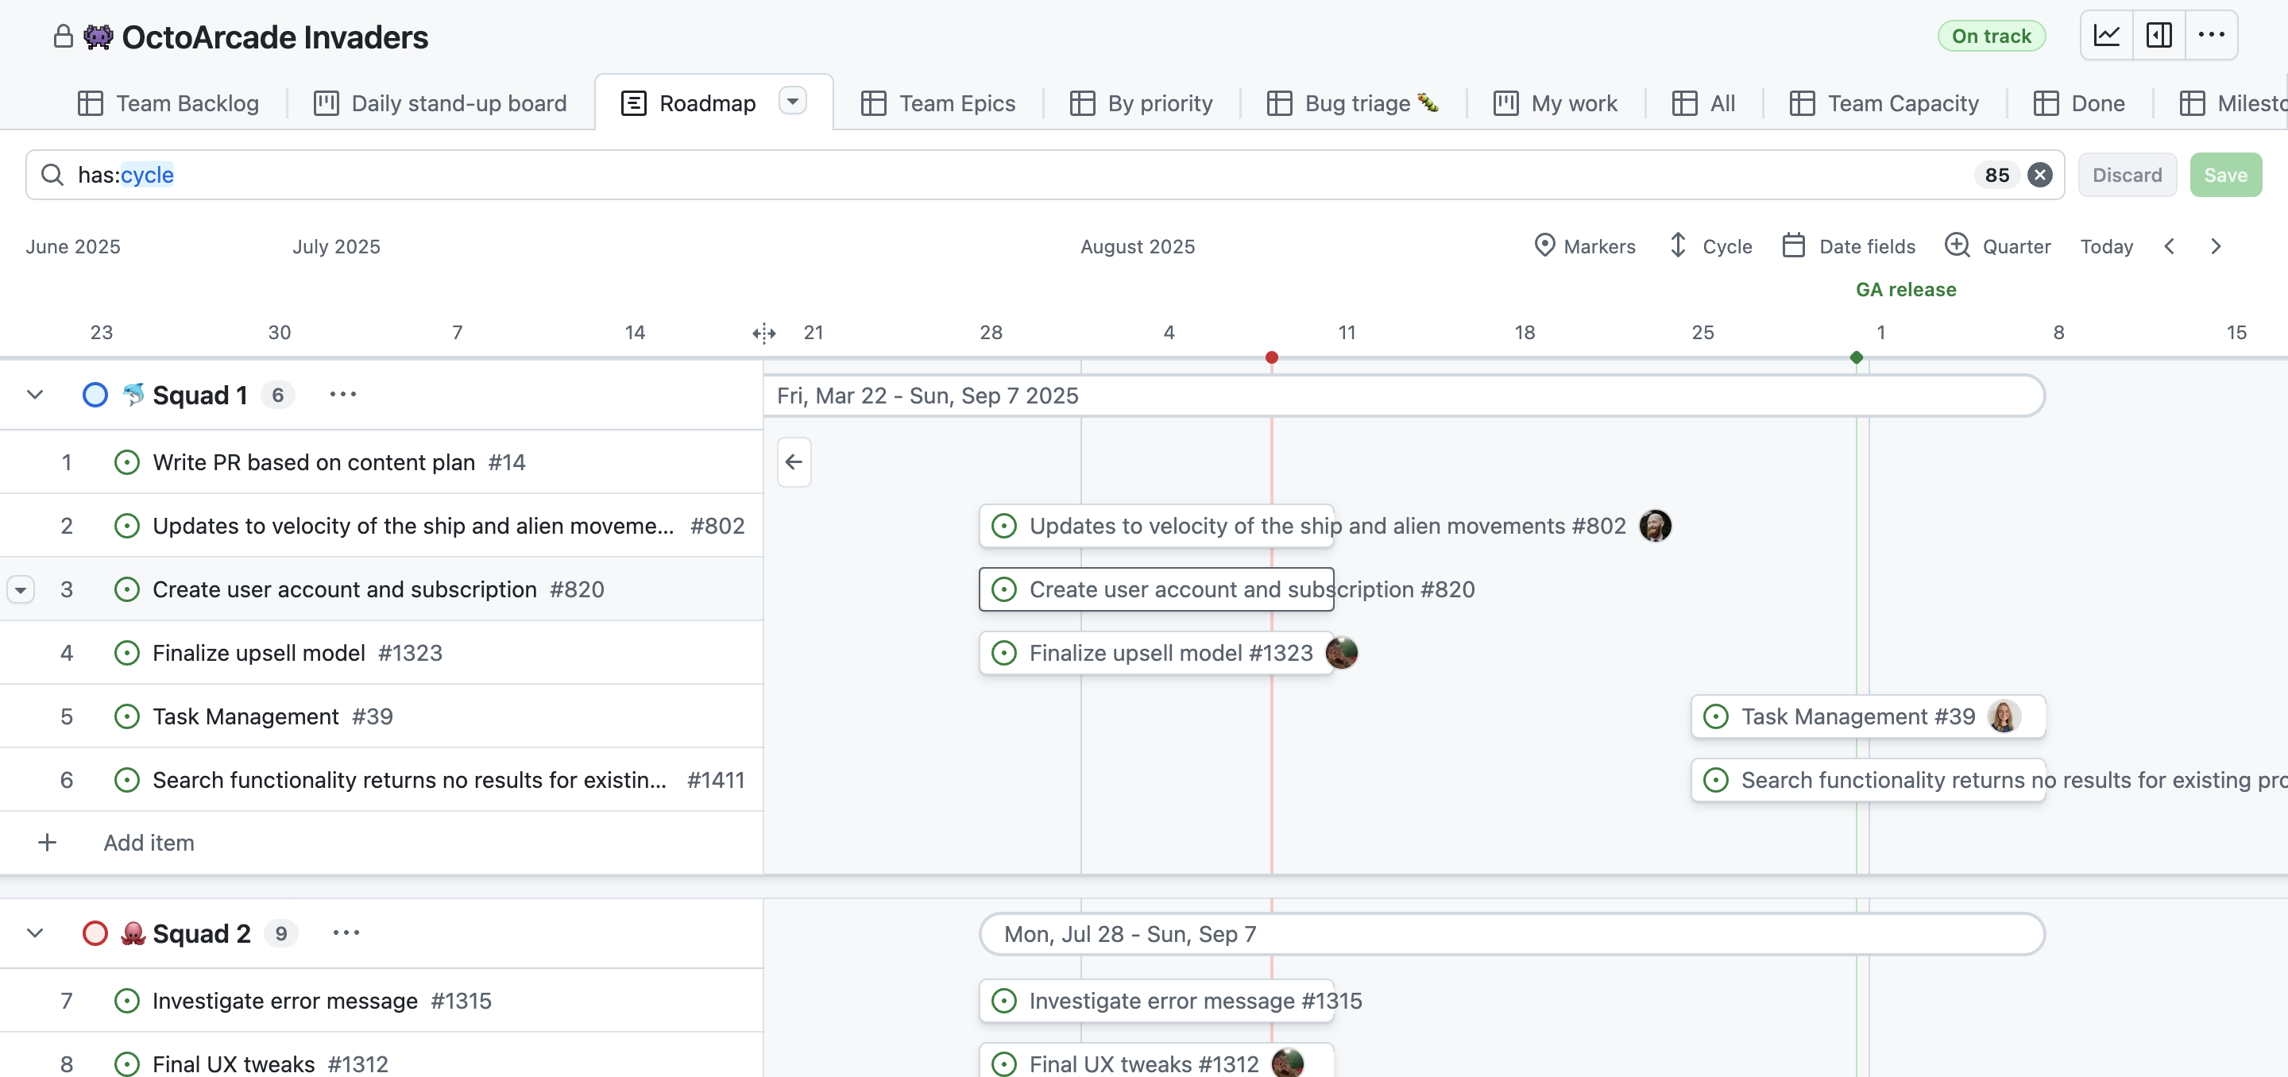Toggle the side panel icon top right
Viewport: 2288px width, 1077px height.
(2159, 36)
